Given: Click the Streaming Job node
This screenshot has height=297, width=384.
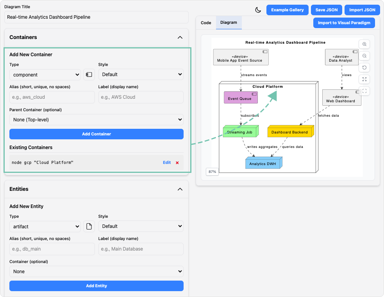Looking at the screenshot, I should pos(241,132).
